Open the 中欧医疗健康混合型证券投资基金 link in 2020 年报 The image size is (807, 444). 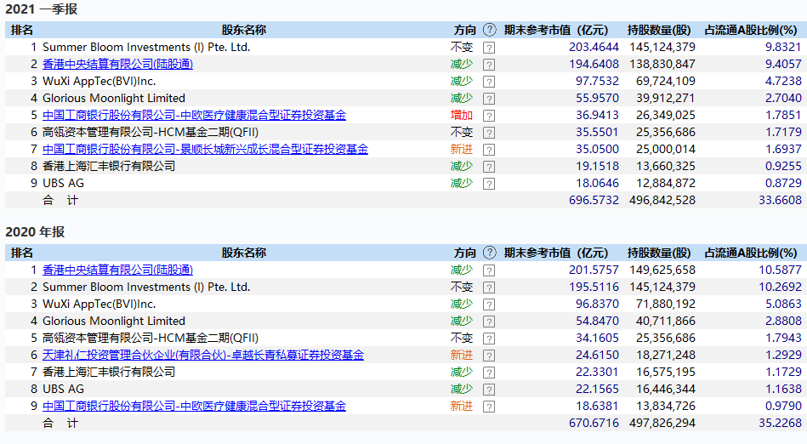pos(194,406)
